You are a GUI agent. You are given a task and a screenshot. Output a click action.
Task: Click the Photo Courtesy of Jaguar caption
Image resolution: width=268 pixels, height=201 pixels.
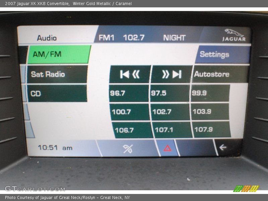coord(68,198)
